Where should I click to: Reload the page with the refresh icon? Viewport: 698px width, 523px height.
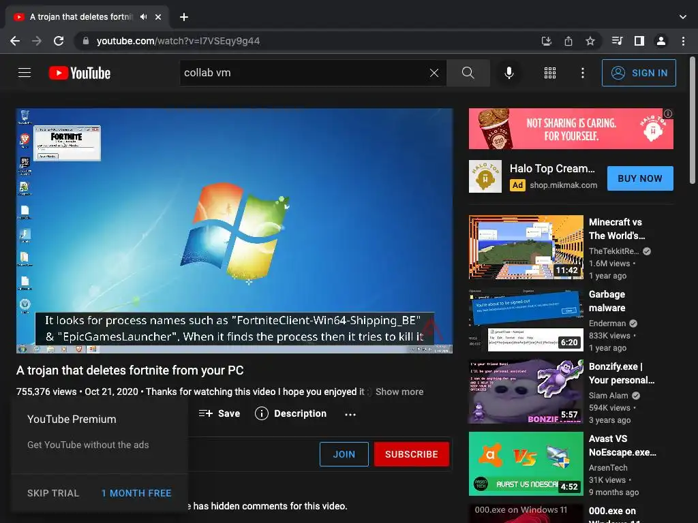coord(59,41)
